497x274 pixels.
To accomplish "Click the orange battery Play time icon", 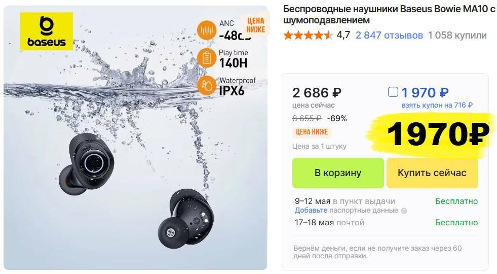I will 207,58.
